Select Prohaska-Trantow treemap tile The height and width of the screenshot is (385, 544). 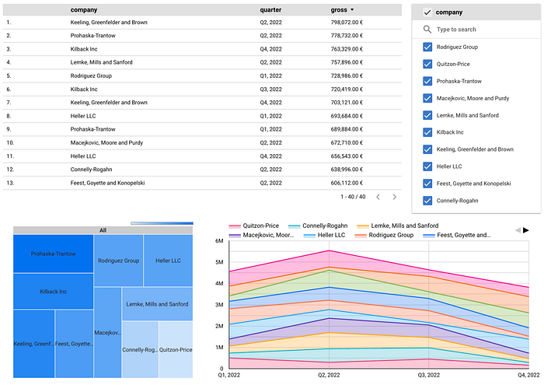53,254
